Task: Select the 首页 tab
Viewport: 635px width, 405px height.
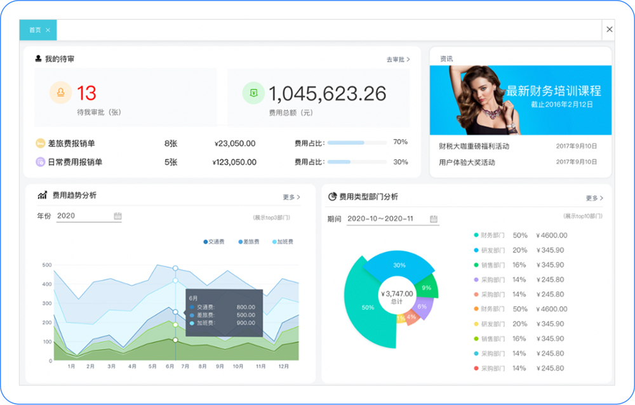Action: tap(35, 30)
